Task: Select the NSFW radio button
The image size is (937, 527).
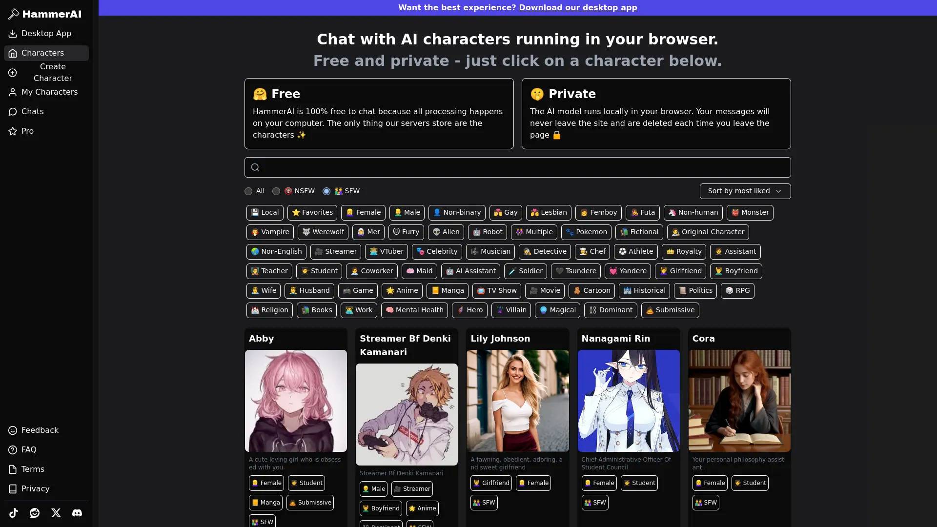Action: click(x=276, y=191)
